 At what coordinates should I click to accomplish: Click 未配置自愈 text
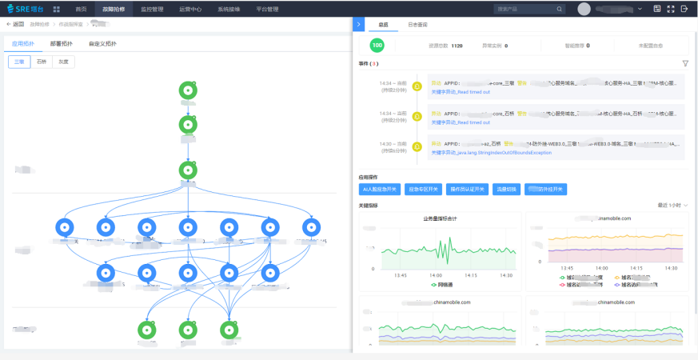[x=651, y=46]
